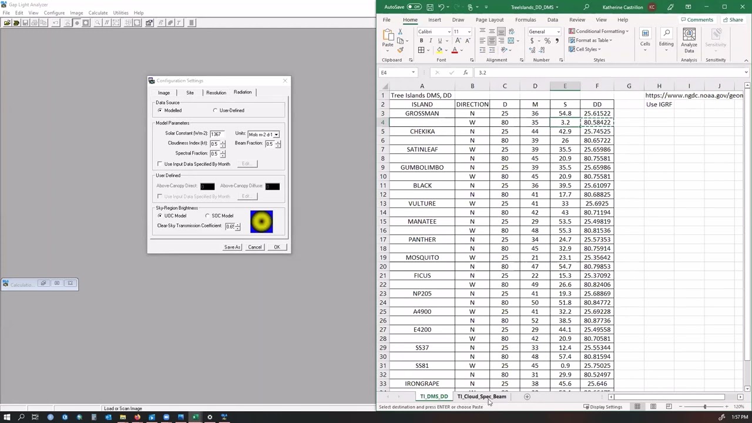This screenshot has height=423, width=752.
Task: Click the Excel Undo arrow icon
Action: (x=441, y=7)
